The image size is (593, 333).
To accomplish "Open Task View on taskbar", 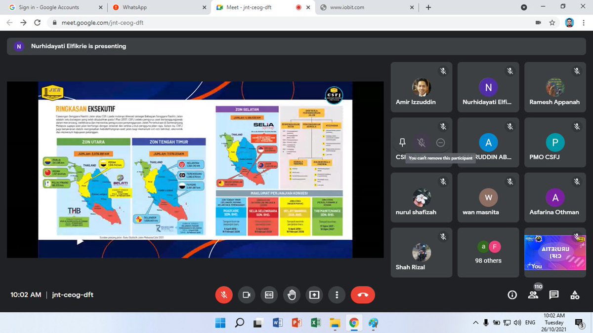I will click(258, 323).
